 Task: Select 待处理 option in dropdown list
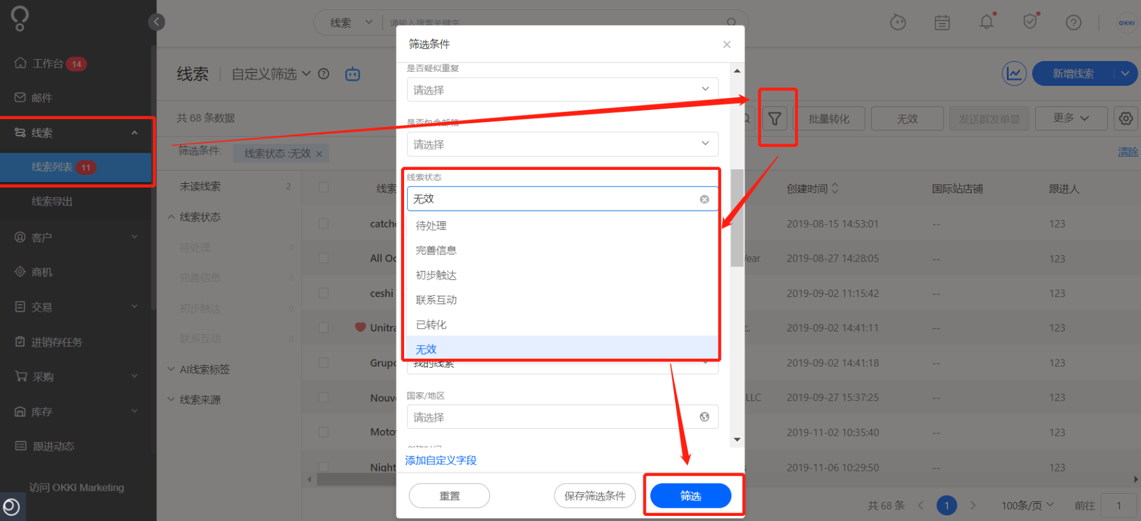tap(563, 226)
